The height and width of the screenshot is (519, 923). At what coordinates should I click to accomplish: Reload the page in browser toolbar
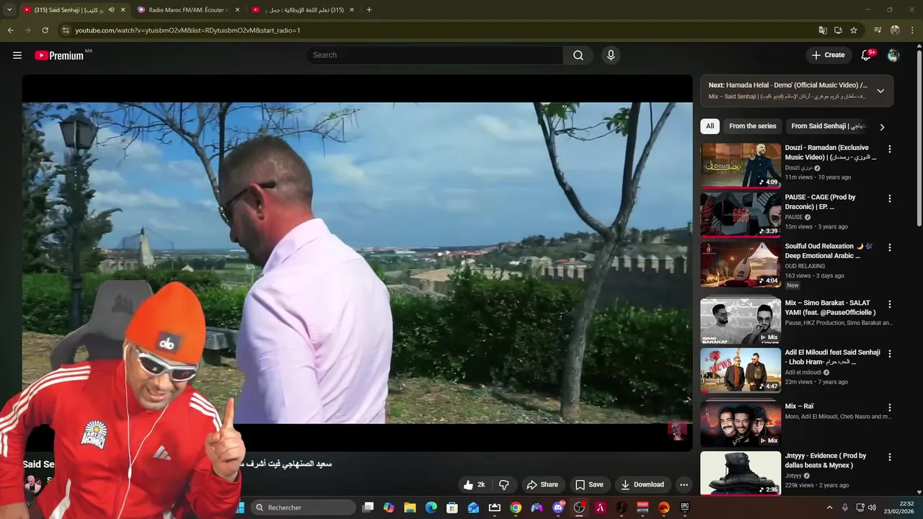(x=45, y=30)
